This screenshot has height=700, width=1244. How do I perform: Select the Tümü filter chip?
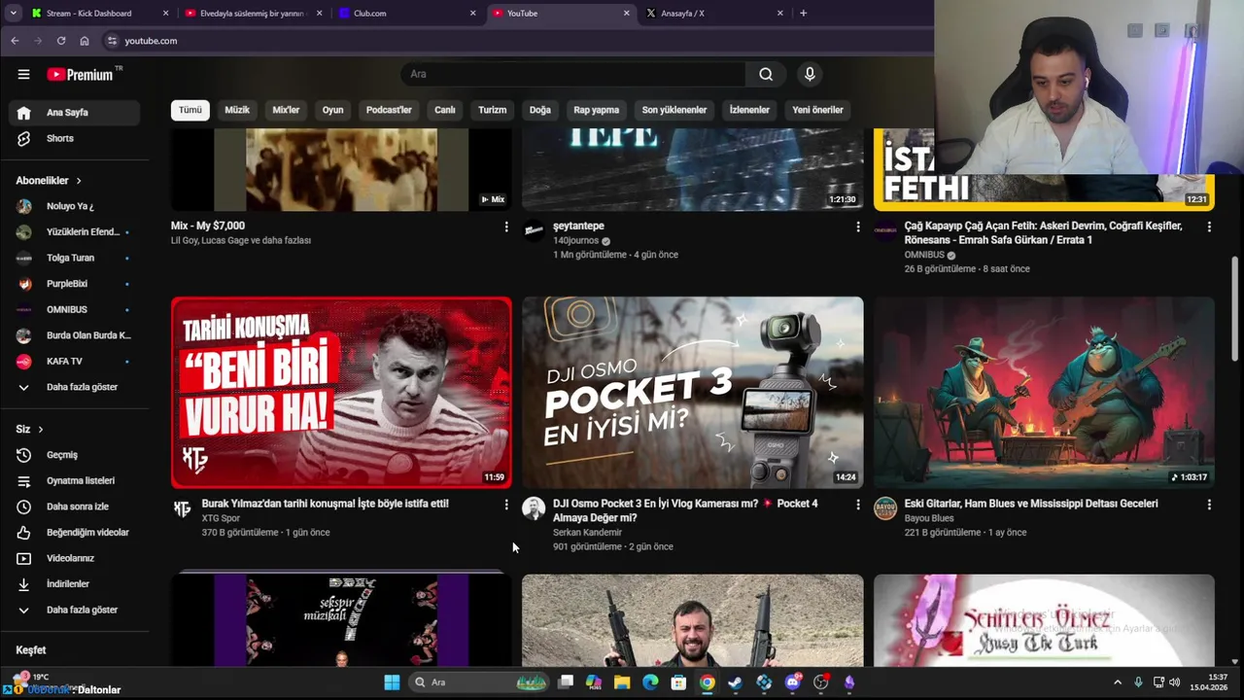pos(190,110)
